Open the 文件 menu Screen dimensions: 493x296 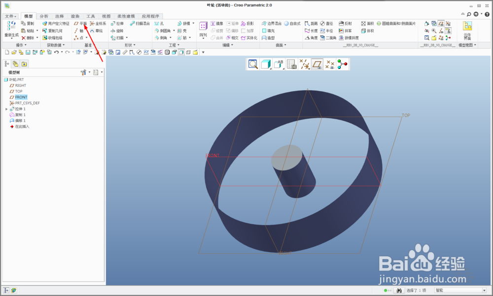coord(10,16)
